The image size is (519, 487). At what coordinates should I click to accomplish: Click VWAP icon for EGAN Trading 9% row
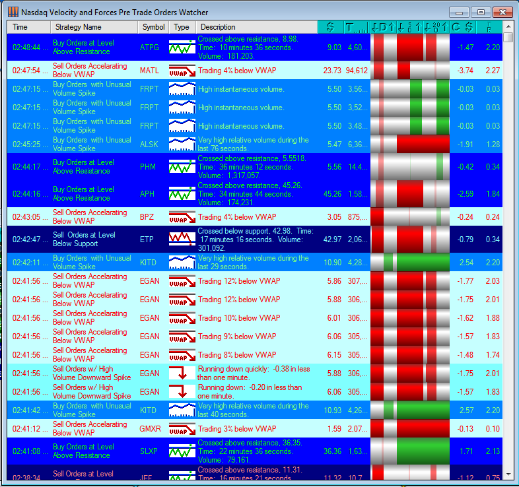coord(182,337)
